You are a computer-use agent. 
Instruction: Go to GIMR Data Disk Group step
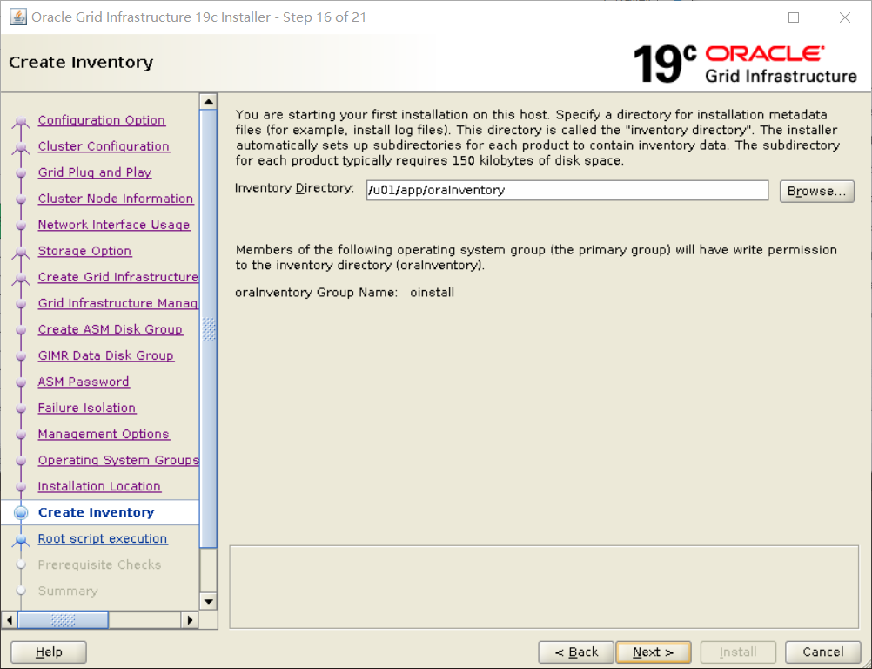tap(105, 355)
